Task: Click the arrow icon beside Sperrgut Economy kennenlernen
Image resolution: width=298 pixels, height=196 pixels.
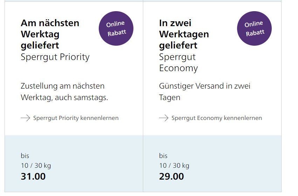Action: pos(164,118)
